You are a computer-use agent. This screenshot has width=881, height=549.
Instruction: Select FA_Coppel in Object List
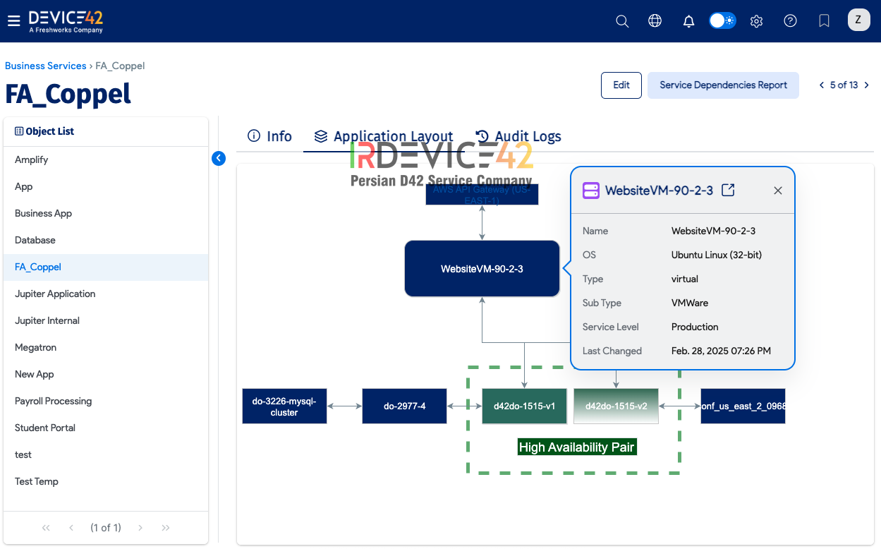pyautogui.click(x=106, y=267)
